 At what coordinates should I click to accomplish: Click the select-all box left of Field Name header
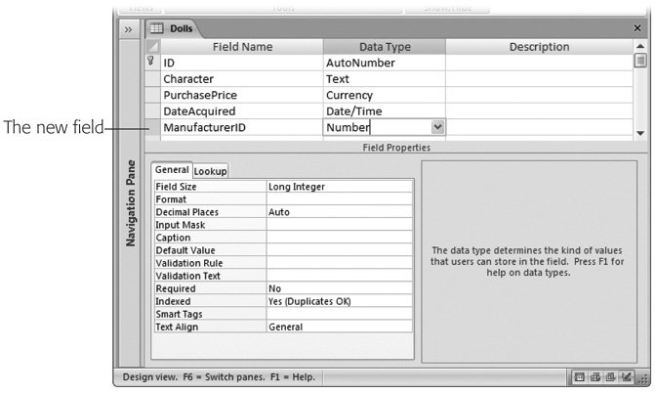152,47
